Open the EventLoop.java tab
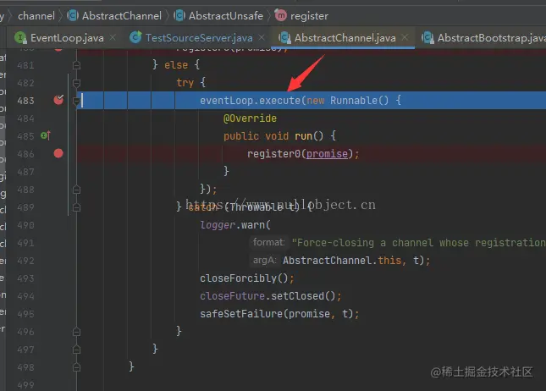Screen dimensions: 546x391 tap(67, 37)
